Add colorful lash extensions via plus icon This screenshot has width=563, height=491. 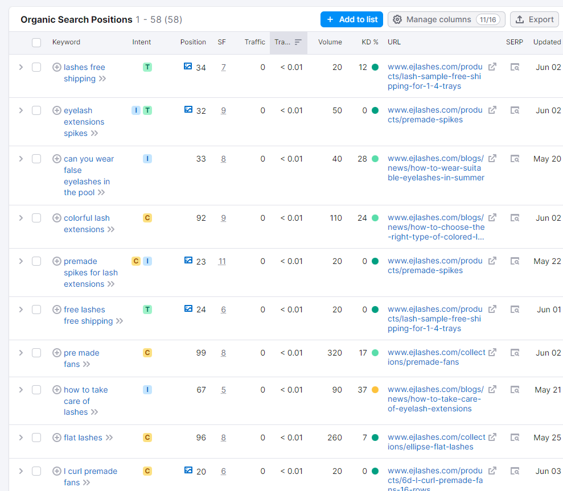(57, 218)
